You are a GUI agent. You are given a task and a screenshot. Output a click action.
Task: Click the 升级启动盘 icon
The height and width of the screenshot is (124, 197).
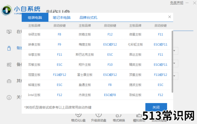pyautogui.click(x=98, y=115)
